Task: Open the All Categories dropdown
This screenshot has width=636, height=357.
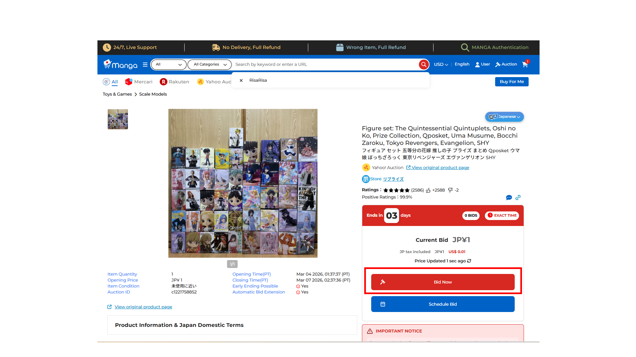Action: pos(210,65)
